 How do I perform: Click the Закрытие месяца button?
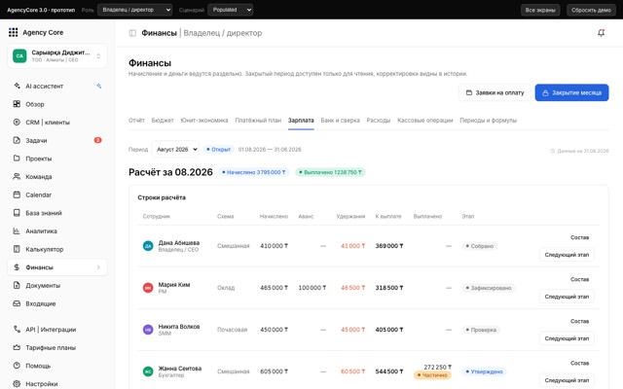tap(571, 92)
